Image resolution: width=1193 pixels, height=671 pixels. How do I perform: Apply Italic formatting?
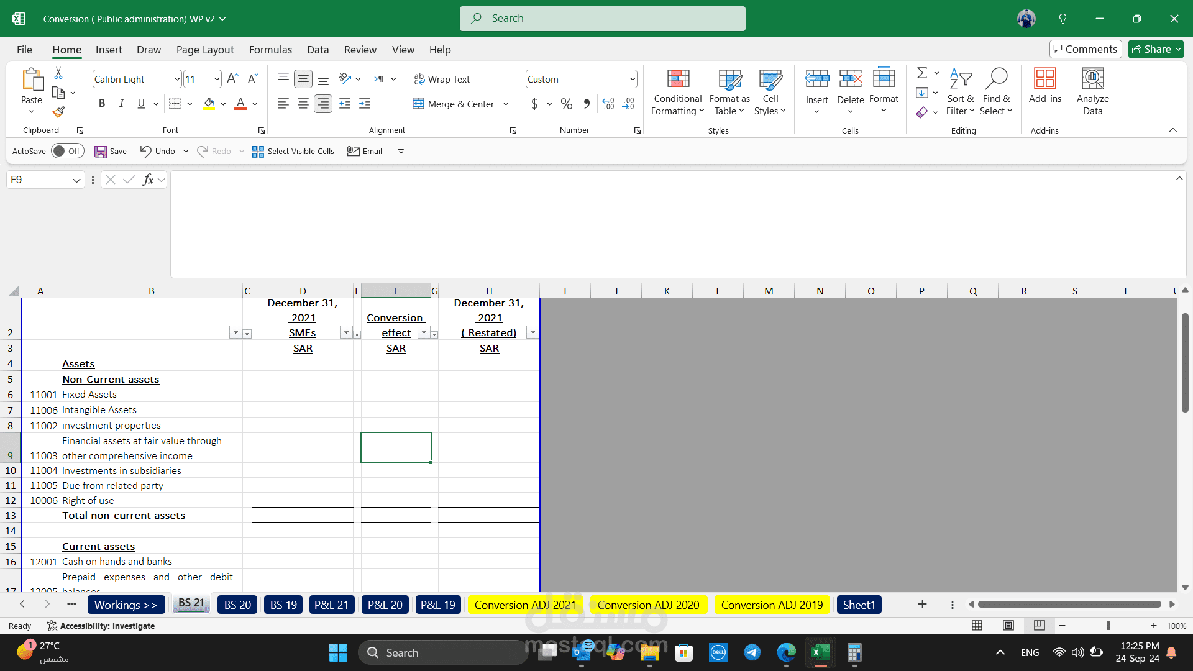click(122, 104)
